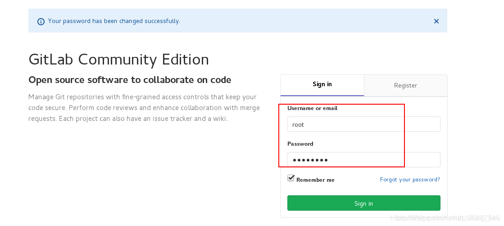Image resolution: width=504 pixels, height=226 pixels.
Task: Switch to the Register tab
Action: 405,85
